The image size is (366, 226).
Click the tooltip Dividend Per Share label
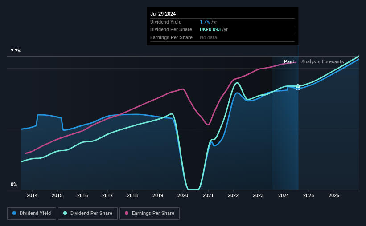171,30
